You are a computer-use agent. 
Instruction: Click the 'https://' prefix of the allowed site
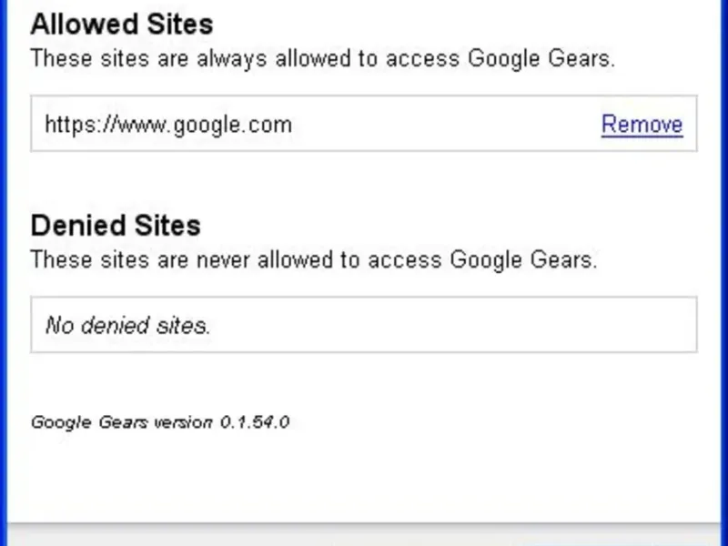[72, 125]
